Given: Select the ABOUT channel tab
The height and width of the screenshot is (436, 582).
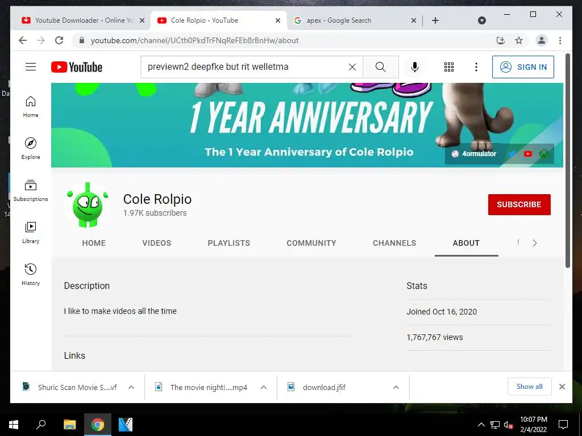Looking at the screenshot, I should 466,243.
